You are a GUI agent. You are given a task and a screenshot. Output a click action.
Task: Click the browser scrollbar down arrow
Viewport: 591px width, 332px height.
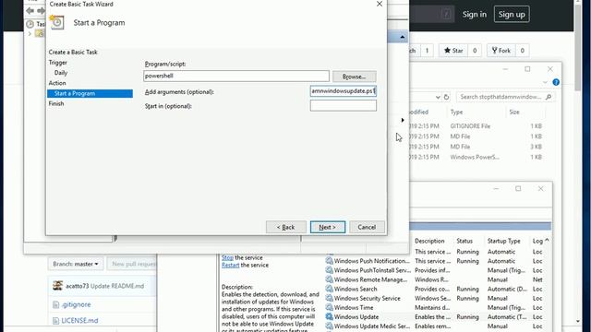click(578, 322)
